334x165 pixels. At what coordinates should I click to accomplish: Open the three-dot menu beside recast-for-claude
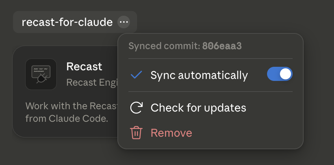(x=124, y=22)
